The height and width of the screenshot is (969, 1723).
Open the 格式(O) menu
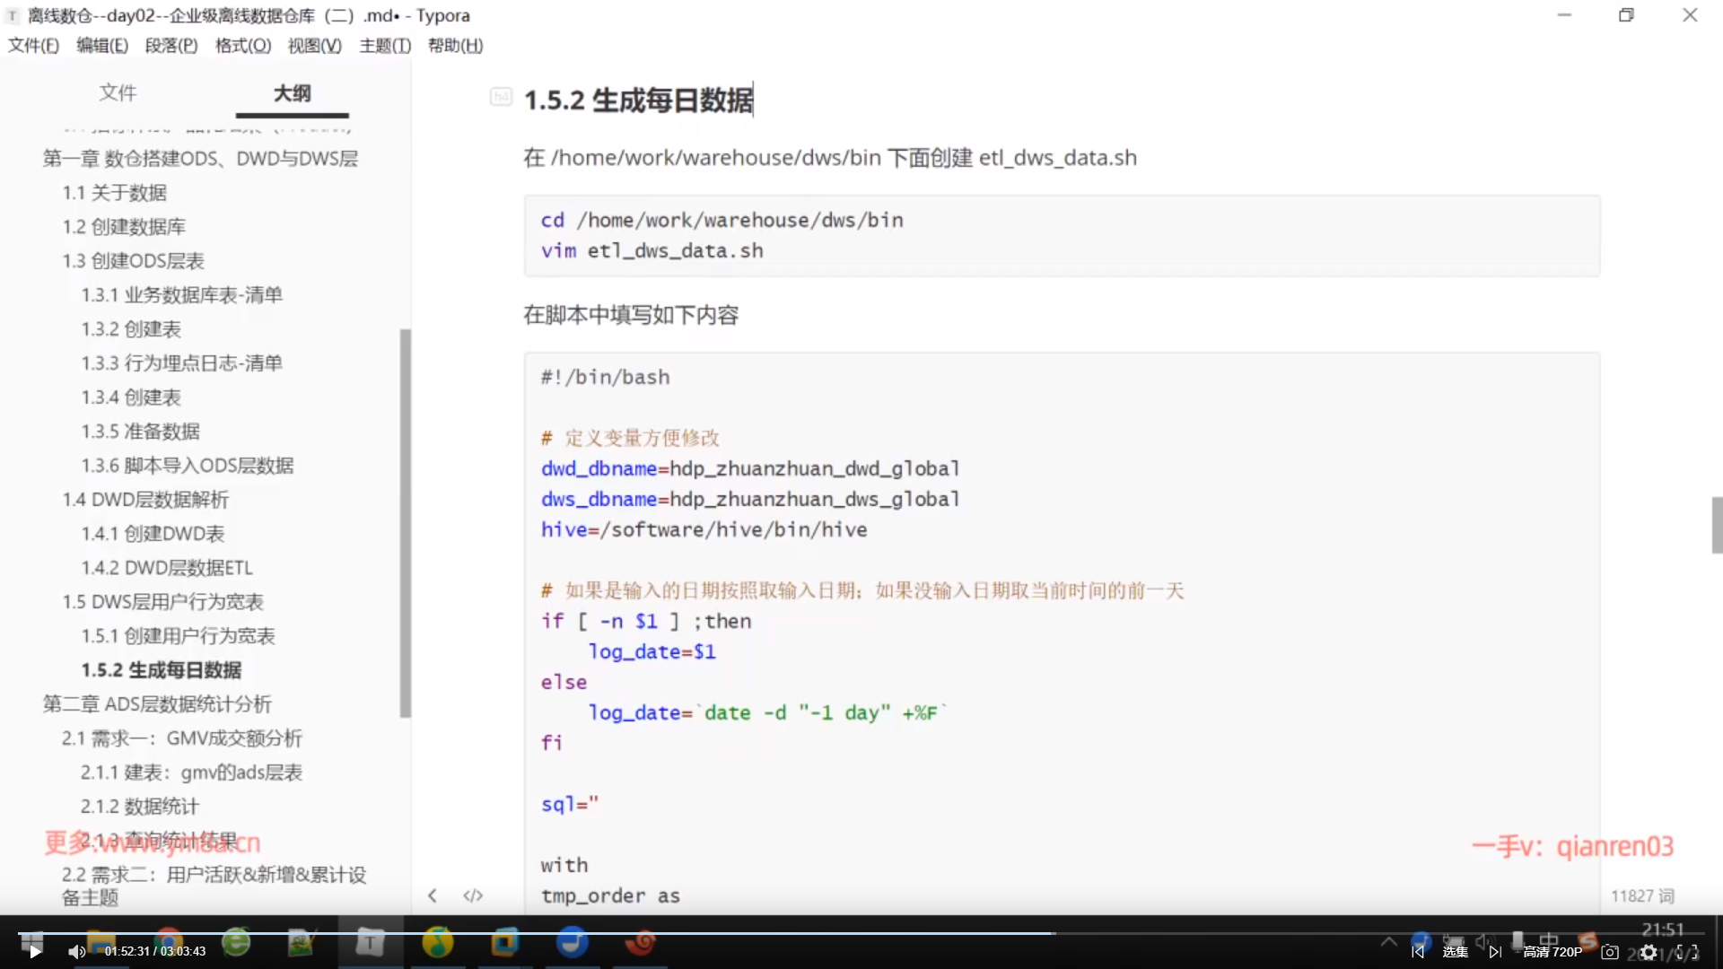point(242,45)
